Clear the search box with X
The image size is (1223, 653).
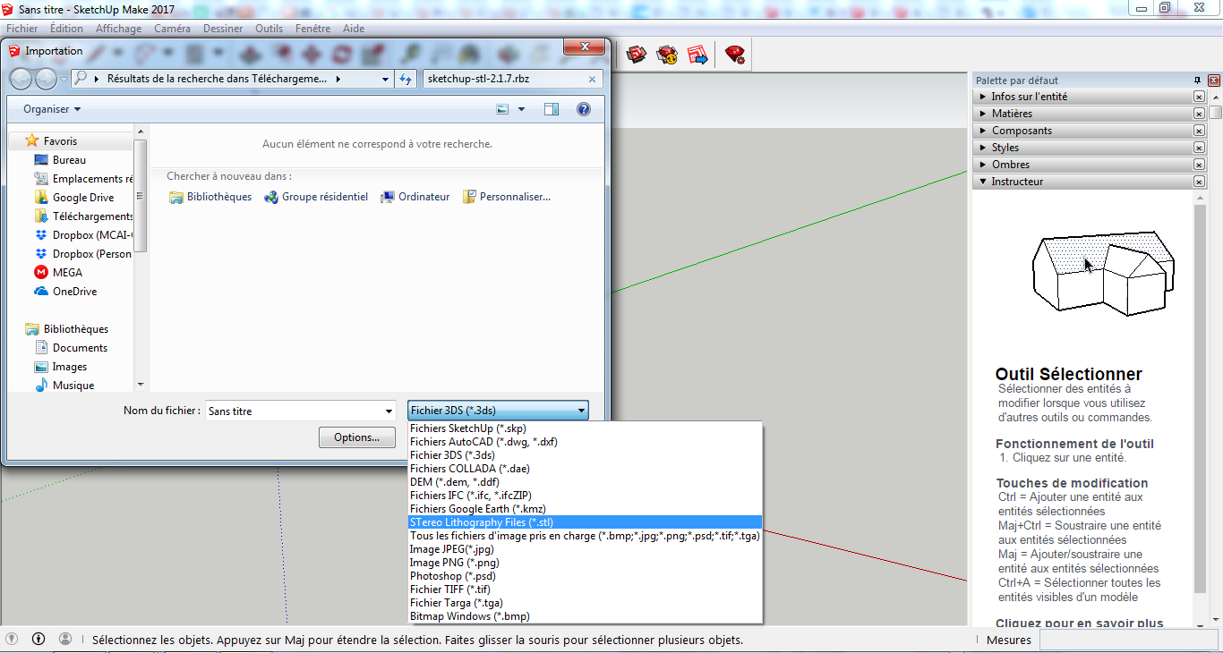[x=592, y=79]
